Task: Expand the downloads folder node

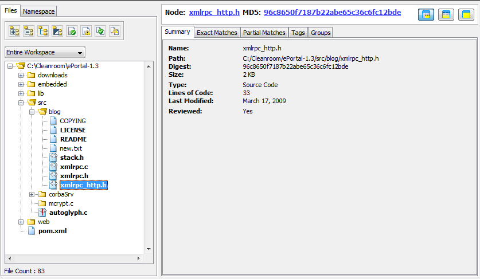Action: pos(21,75)
